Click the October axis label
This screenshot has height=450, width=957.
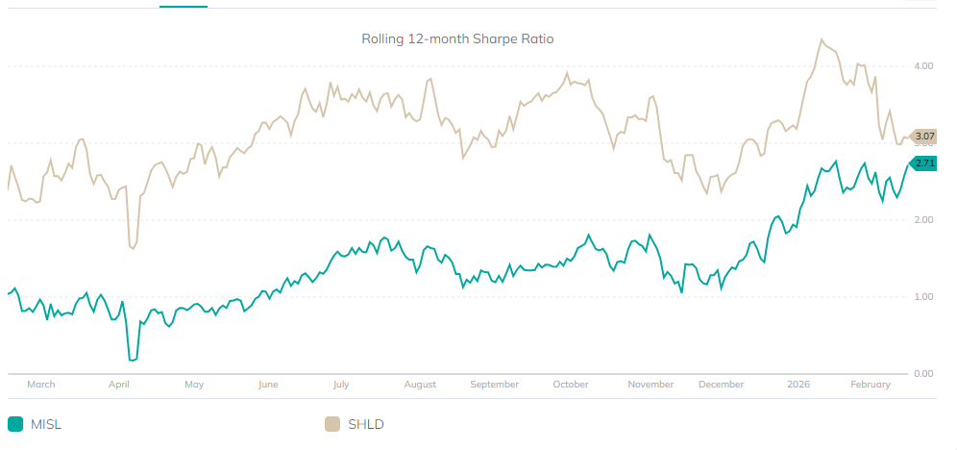click(x=571, y=385)
